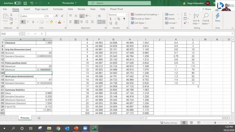The image size is (235, 132).
Task: Click the AutoSum sigma icon
Action: coord(185,14)
